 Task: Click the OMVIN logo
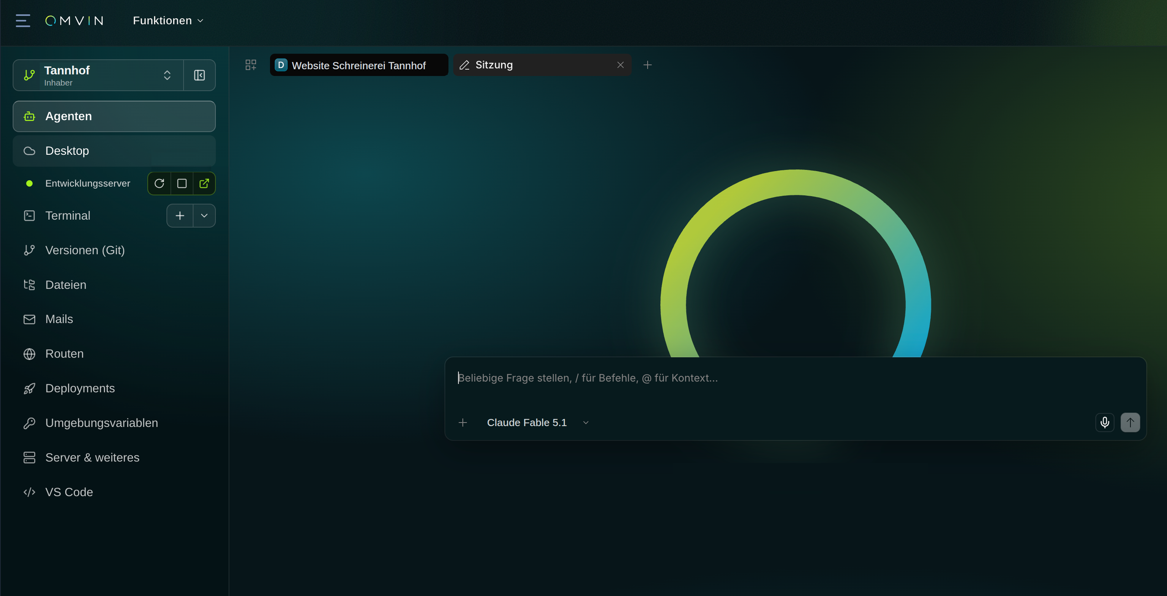pos(74,20)
